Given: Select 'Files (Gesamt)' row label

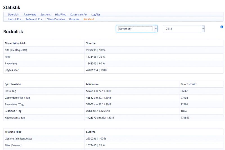Looking at the screenshot, I should click(13, 145).
